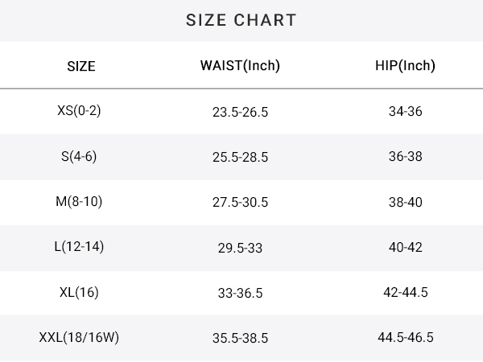Click the XXL(18/16W) size cell
The image size is (483, 362).
tap(79, 337)
